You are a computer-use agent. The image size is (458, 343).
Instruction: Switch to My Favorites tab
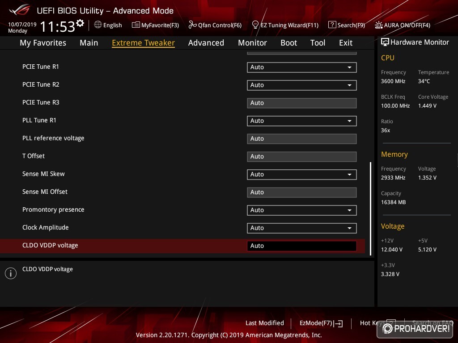(43, 43)
